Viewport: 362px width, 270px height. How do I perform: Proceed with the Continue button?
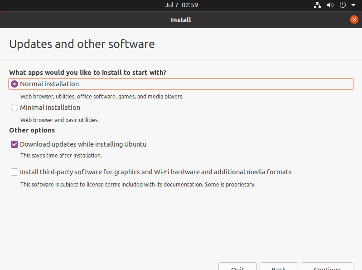pos(327,267)
